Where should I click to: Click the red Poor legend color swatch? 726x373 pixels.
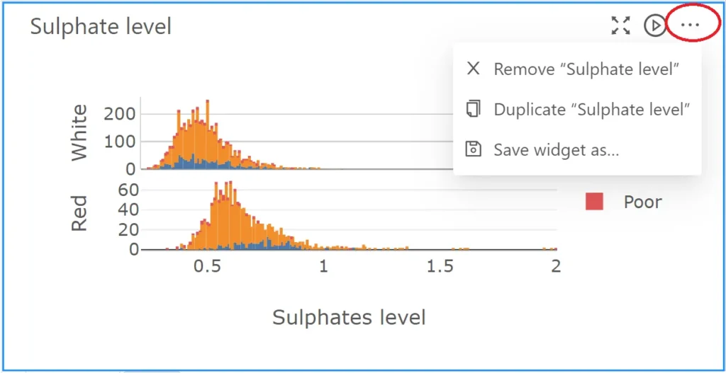point(594,202)
